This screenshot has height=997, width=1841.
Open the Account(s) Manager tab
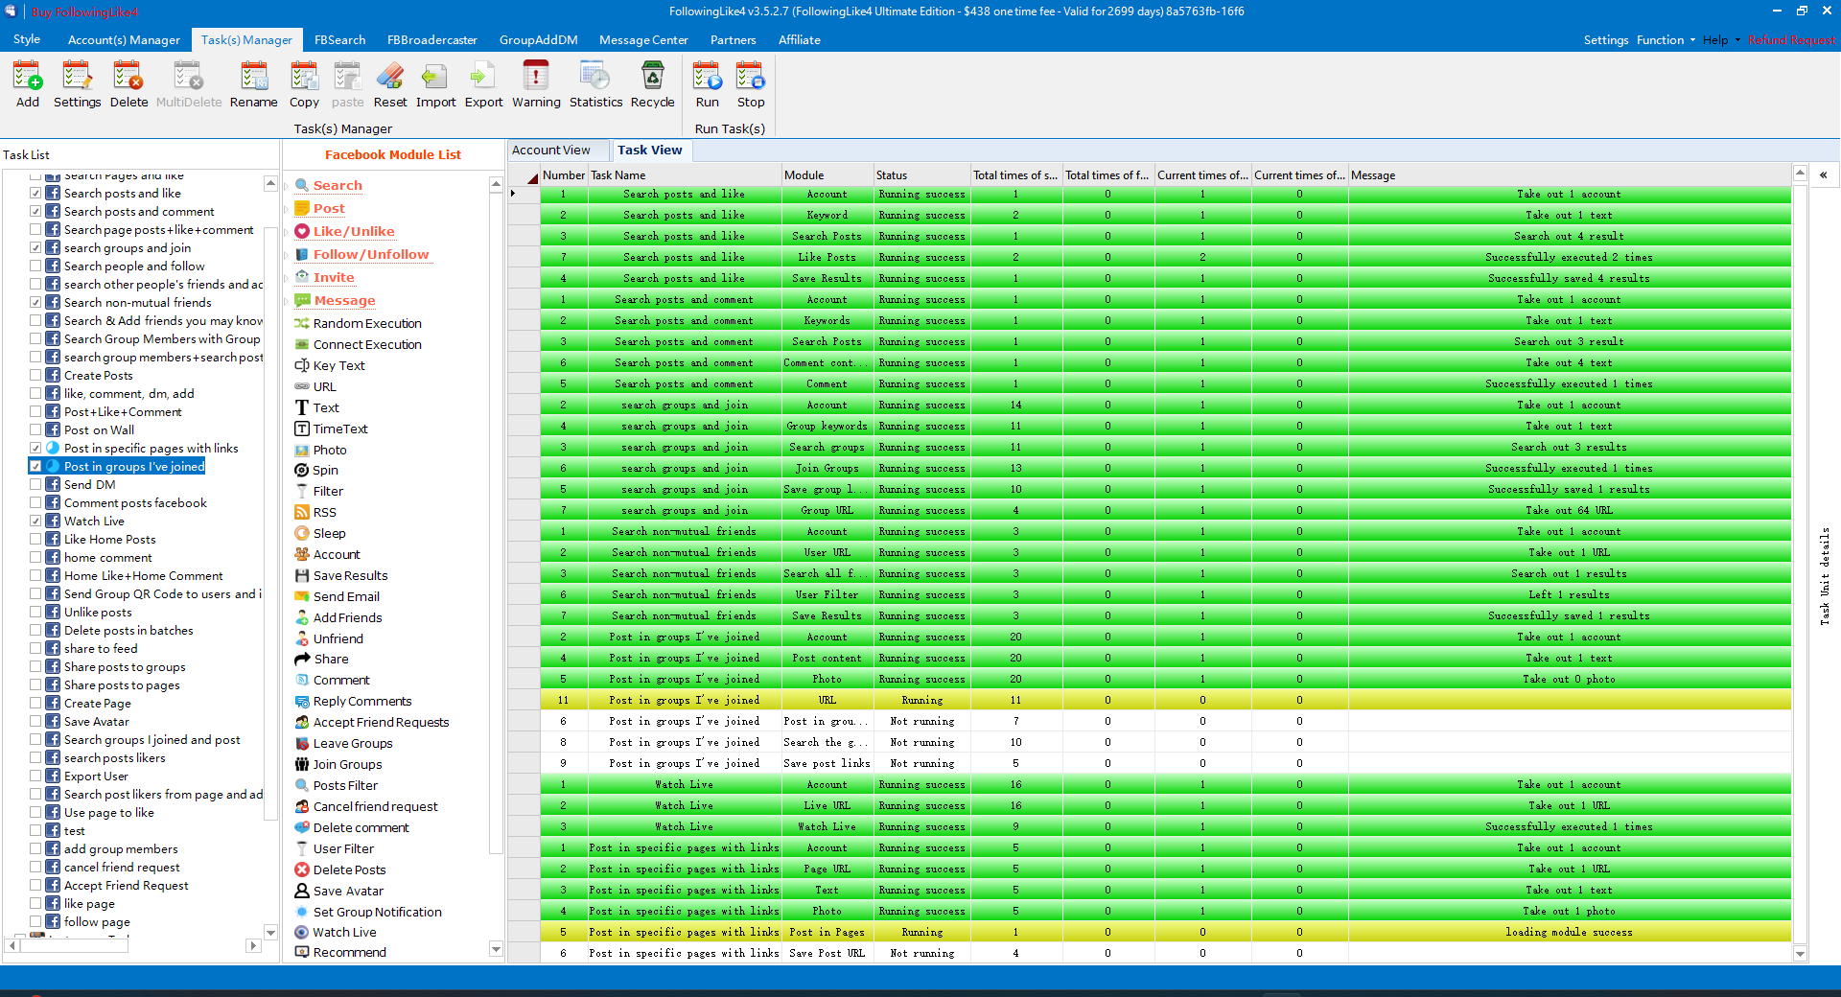[124, 39]
